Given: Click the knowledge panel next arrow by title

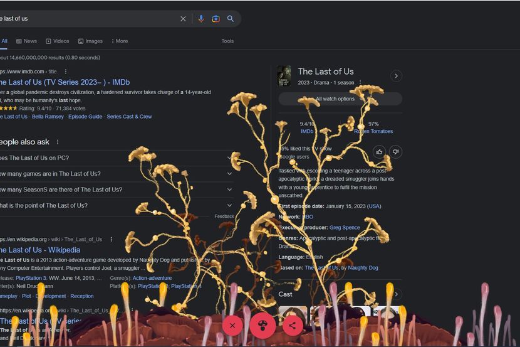Looking at the screenshot, I should click(x=396, y=76).
